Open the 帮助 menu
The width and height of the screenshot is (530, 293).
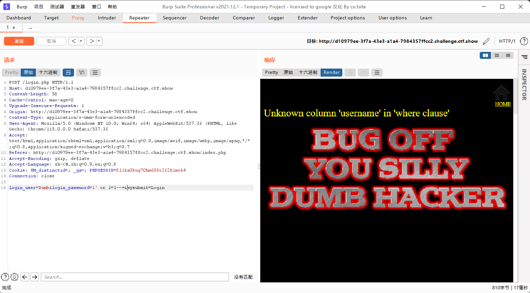pyautogui.click(x=112, y=7)
